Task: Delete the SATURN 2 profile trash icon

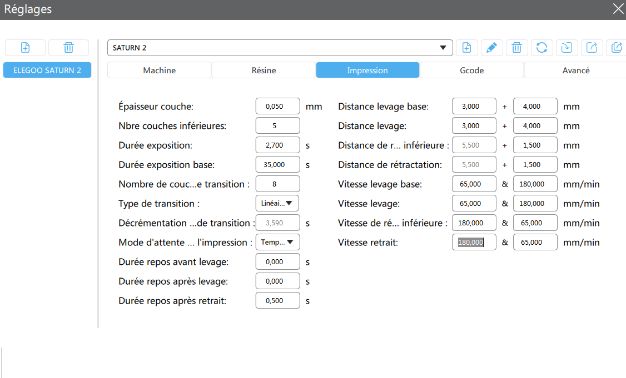Action: coord(516,48)
